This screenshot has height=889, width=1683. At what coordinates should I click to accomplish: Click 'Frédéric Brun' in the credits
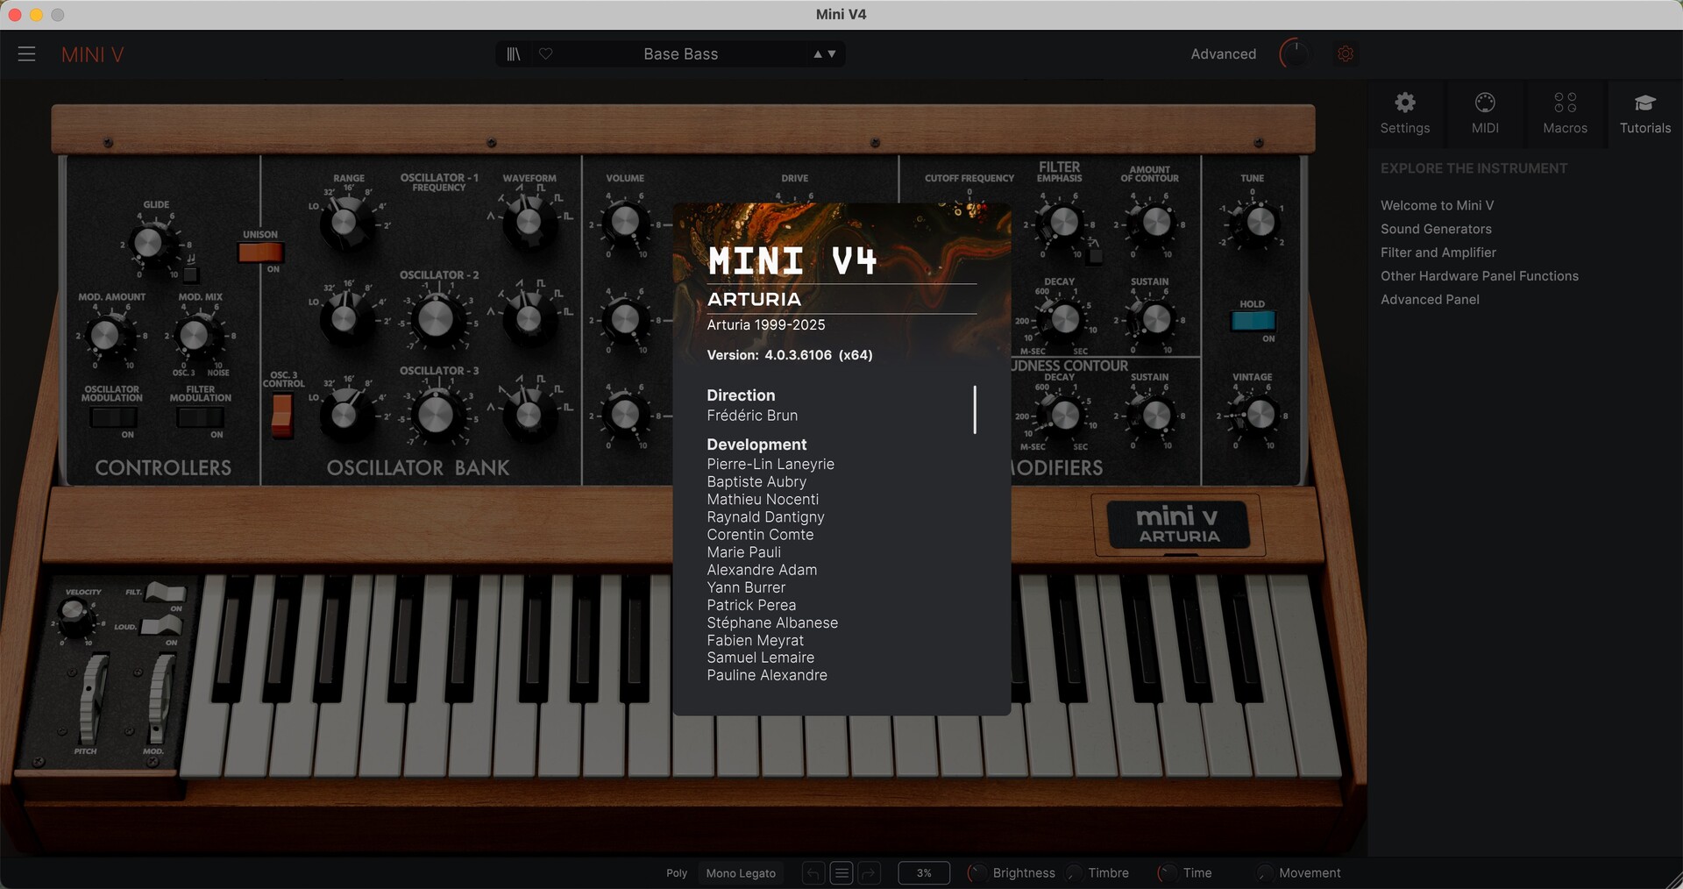pyautogui.click(x=752, y=416)
